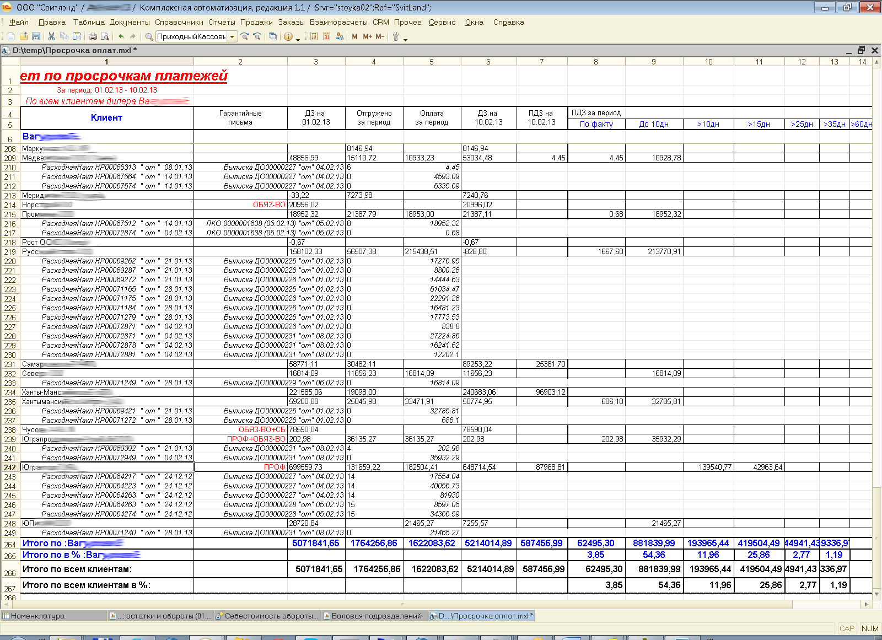Click the Cut scissors icon
The width and height of the screenshot is (882, 640).
click(51, 36)
